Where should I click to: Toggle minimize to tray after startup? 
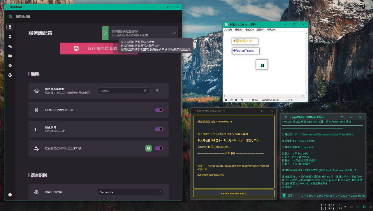[159, 110]
